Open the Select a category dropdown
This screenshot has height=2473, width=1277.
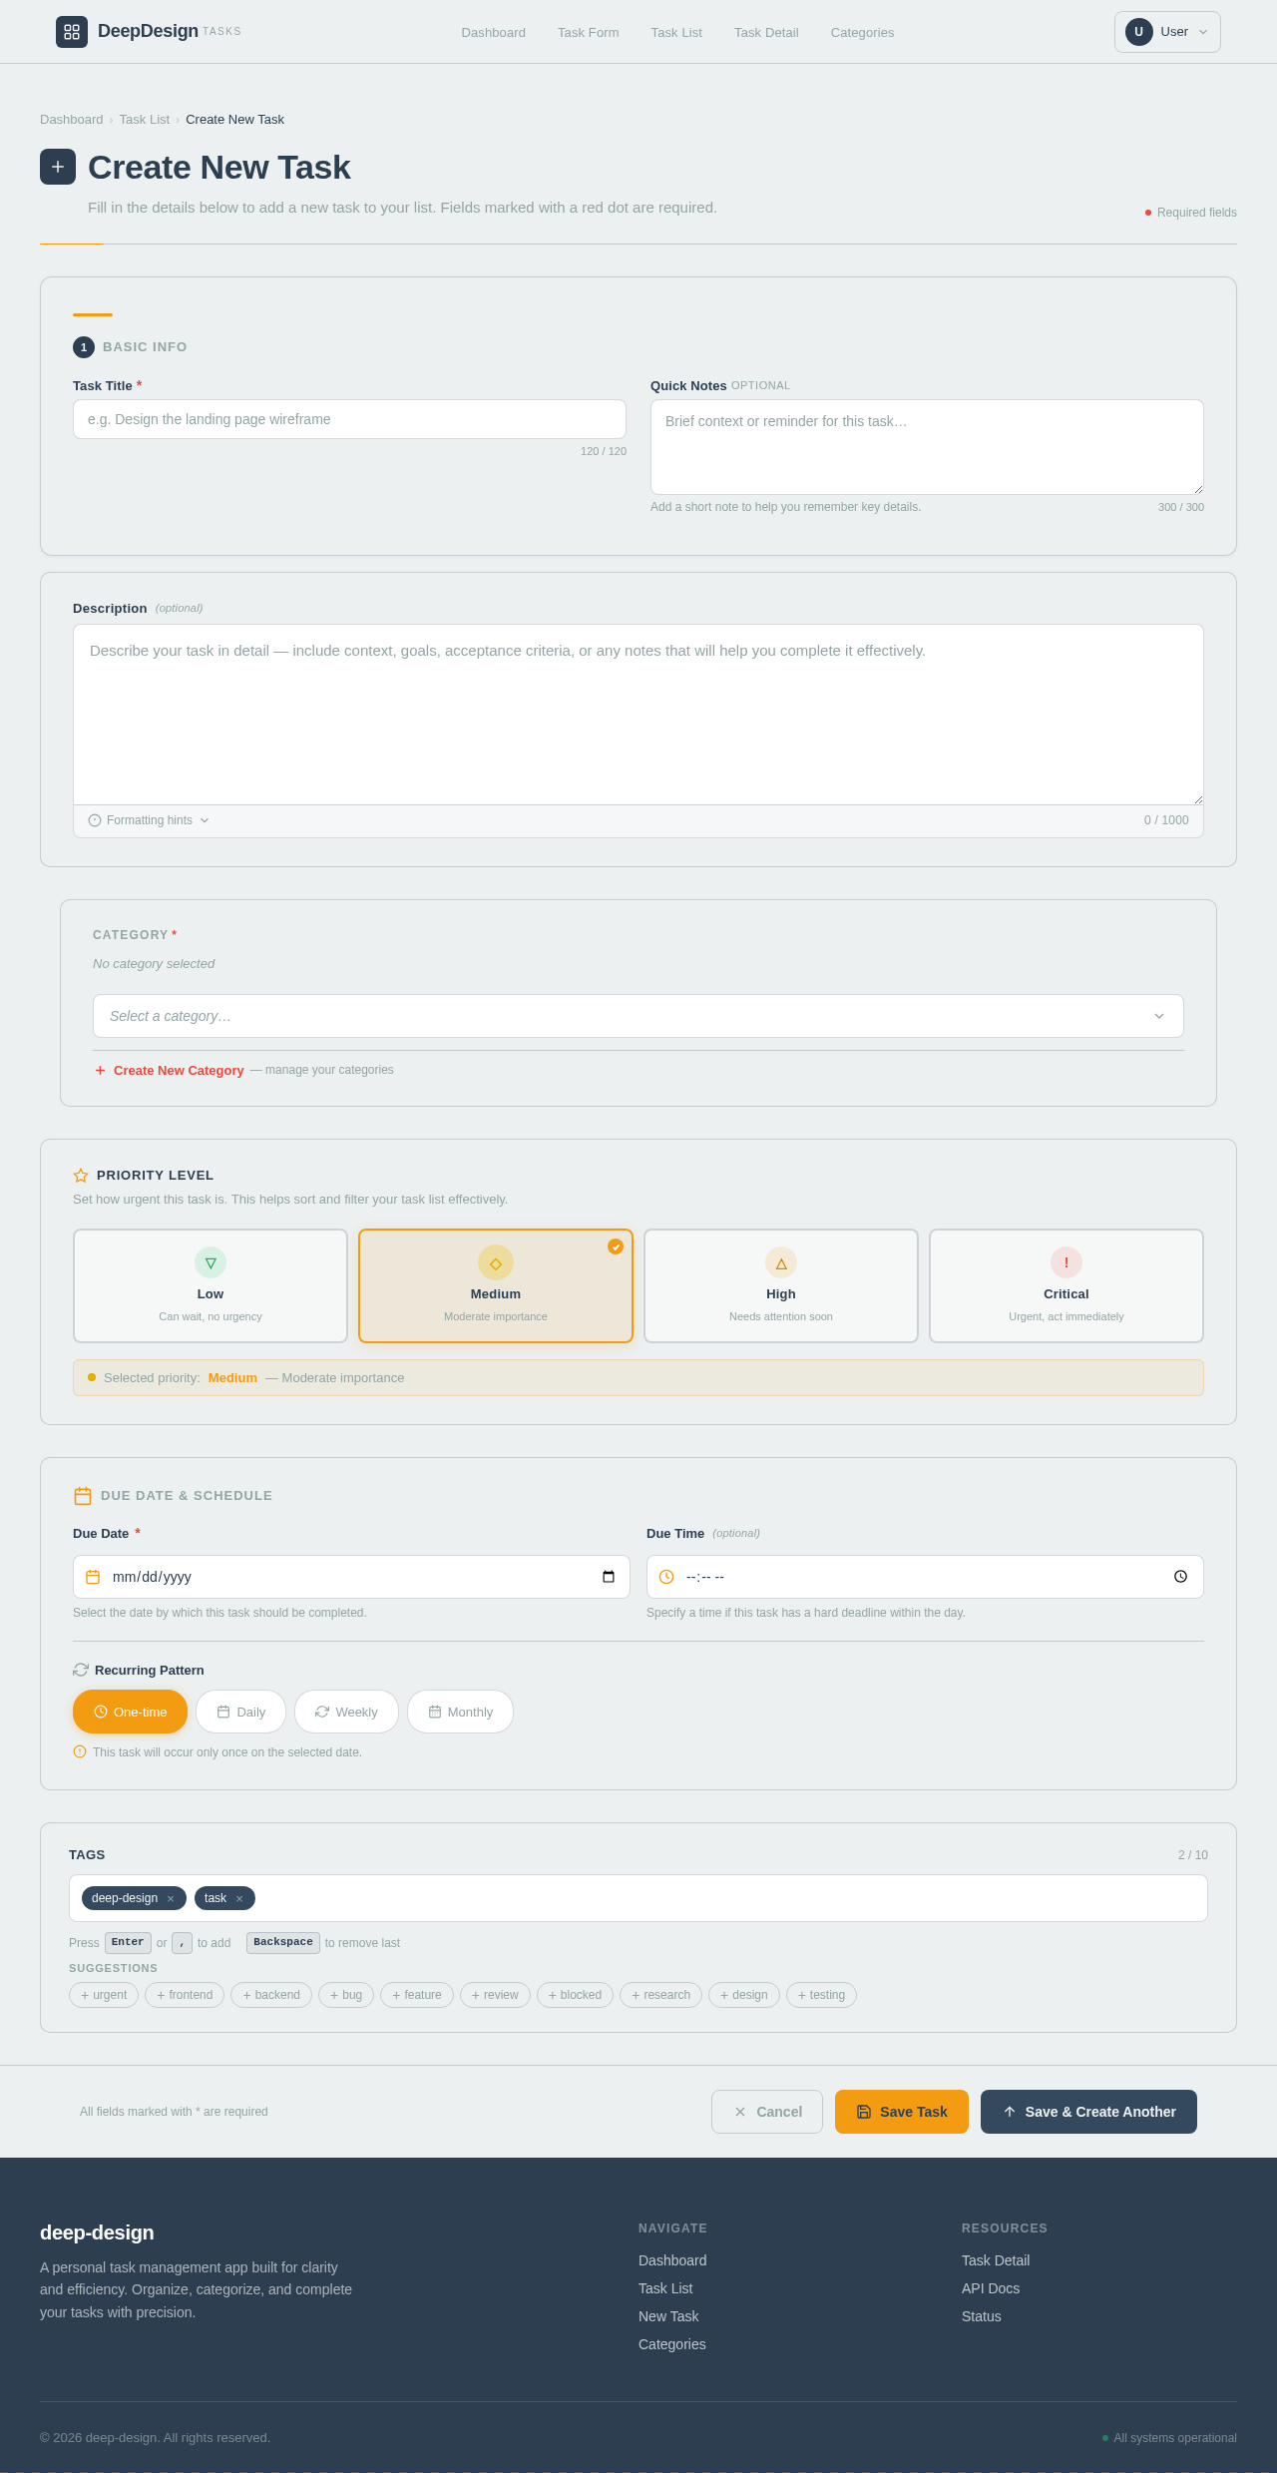coord(638,1016)
